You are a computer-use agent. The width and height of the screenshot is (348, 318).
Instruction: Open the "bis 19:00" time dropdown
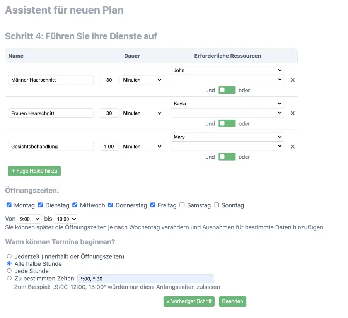pyautogui.click(x=66, y=219)
